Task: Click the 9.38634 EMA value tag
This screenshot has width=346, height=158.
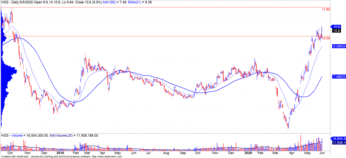Action: tap(339, 46)
